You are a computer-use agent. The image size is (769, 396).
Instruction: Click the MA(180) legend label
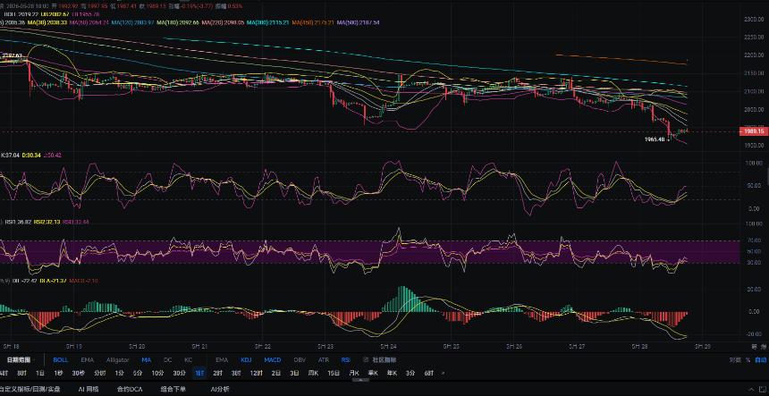point(178,22)
